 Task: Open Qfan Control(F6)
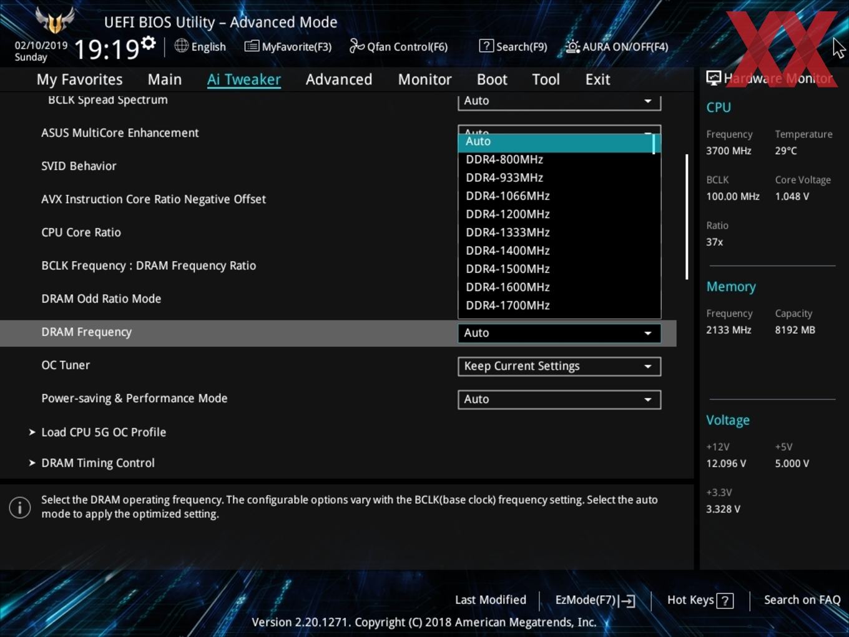pyautogui.click(x=398, y=46)
